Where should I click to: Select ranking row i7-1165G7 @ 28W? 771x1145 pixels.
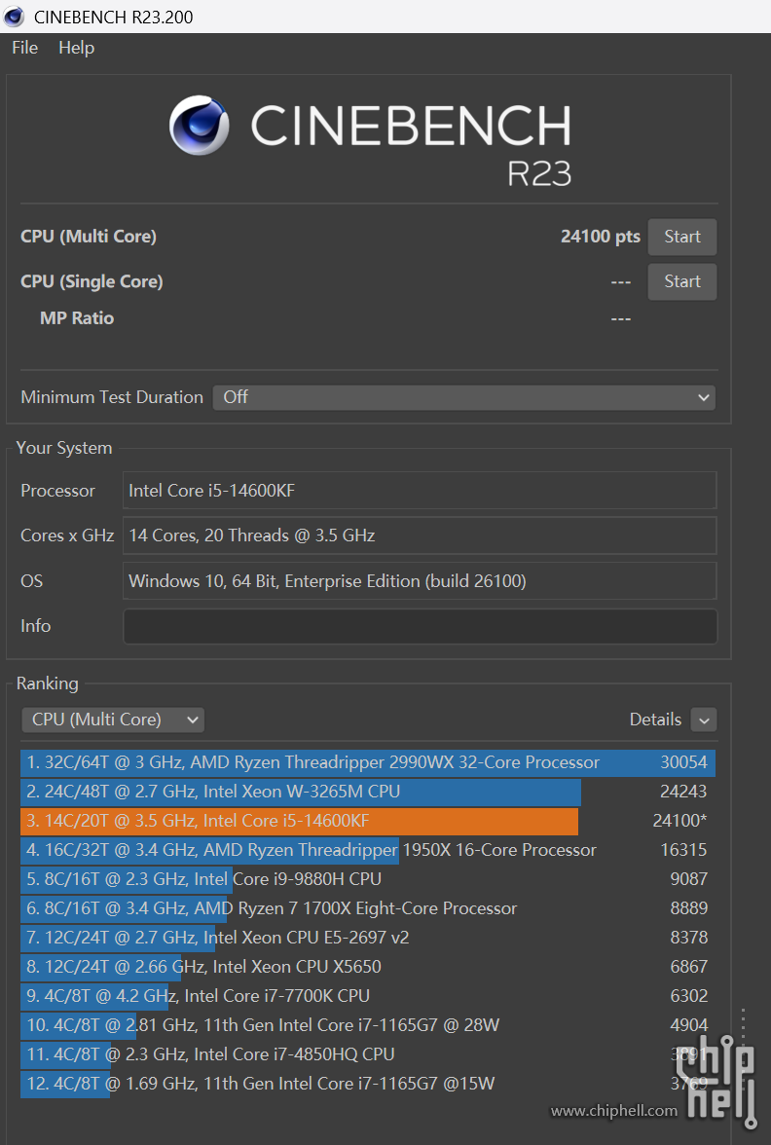click(368, 1025)
